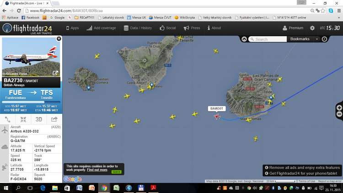
Task: Click the flight progress bar
Action: 31,102
